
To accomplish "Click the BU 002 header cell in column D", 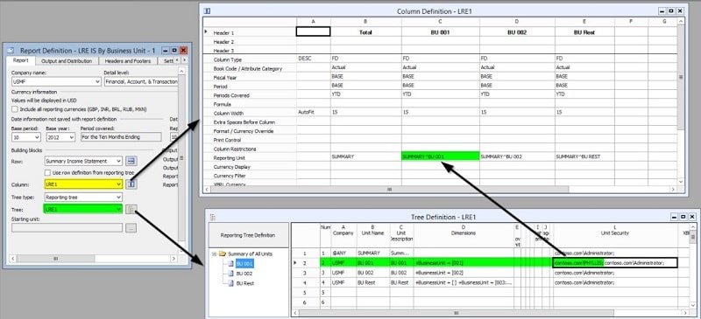I will (x=517, y=32).
